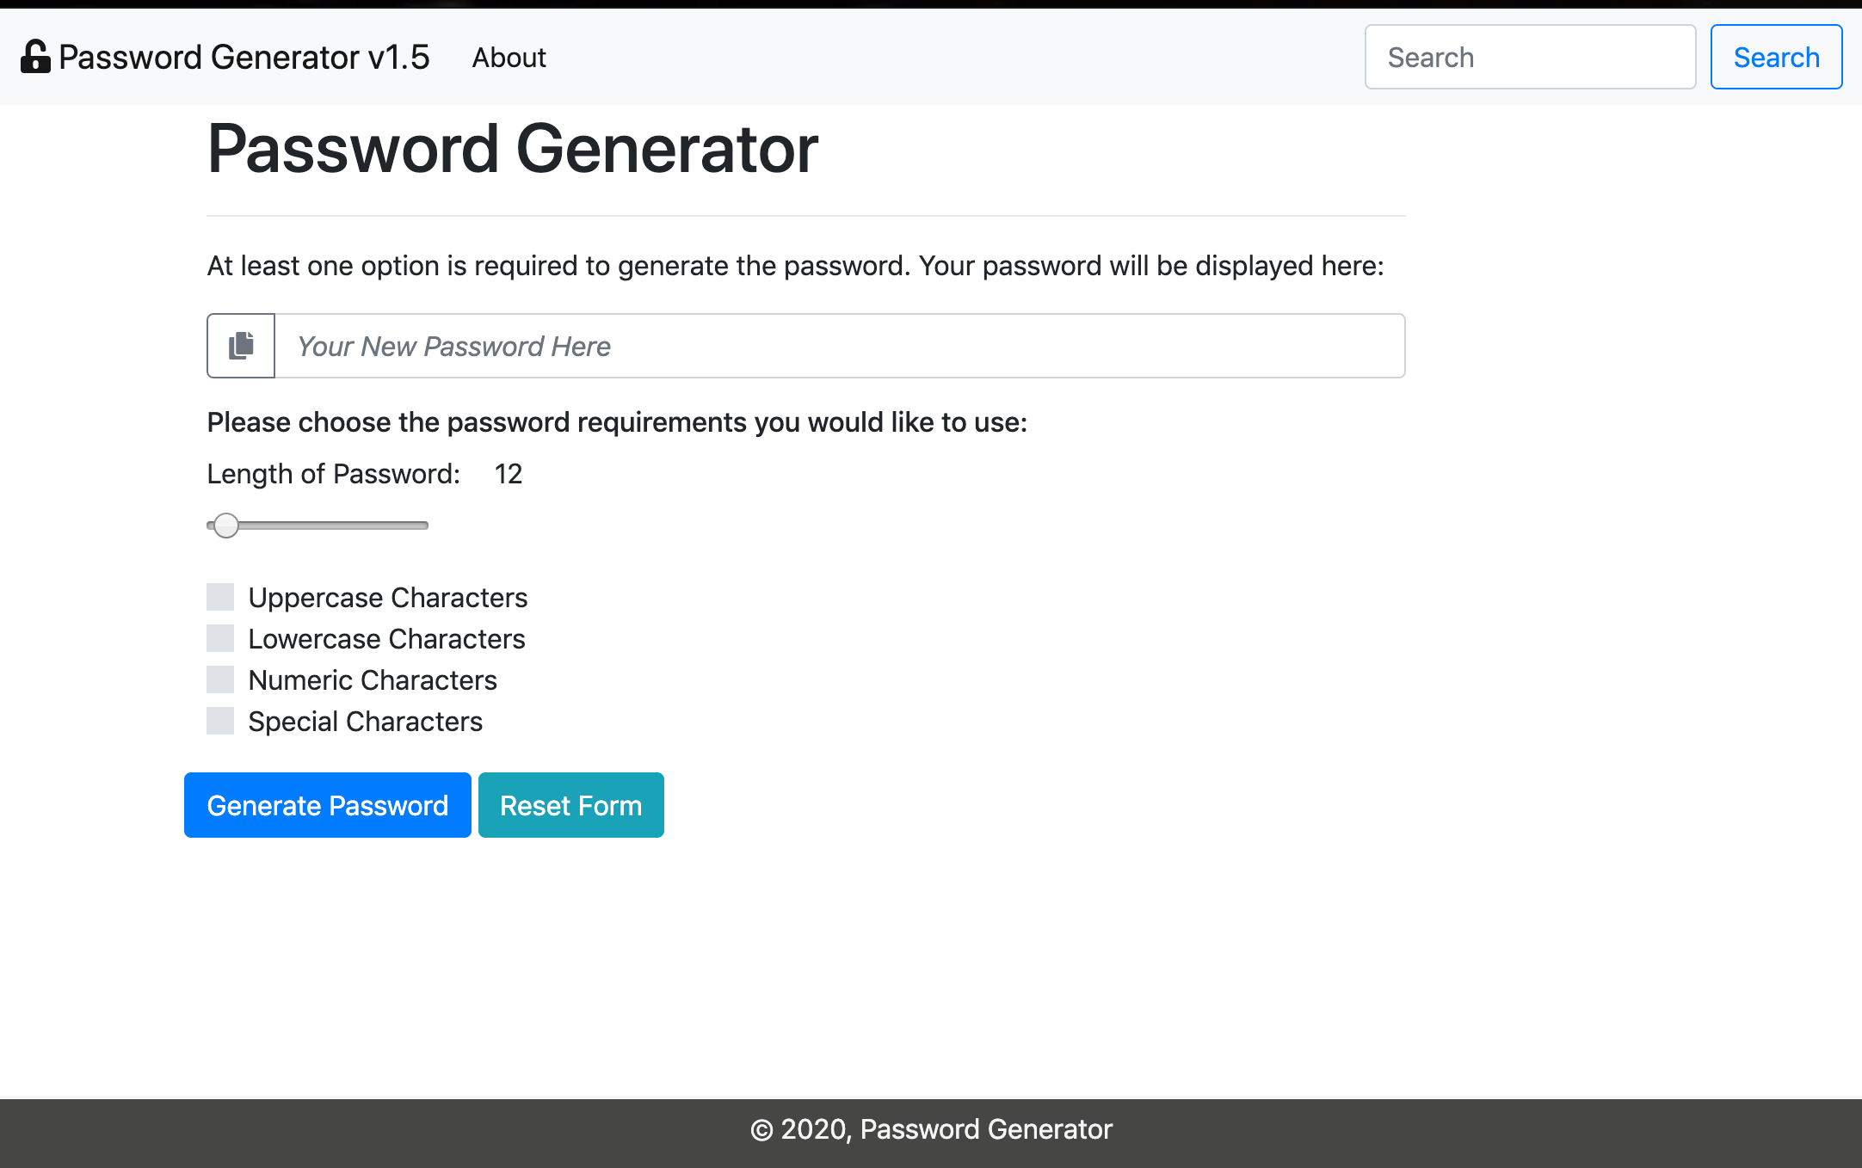
Task: Click the Your New Password Here field
Action: coord(839,345)
